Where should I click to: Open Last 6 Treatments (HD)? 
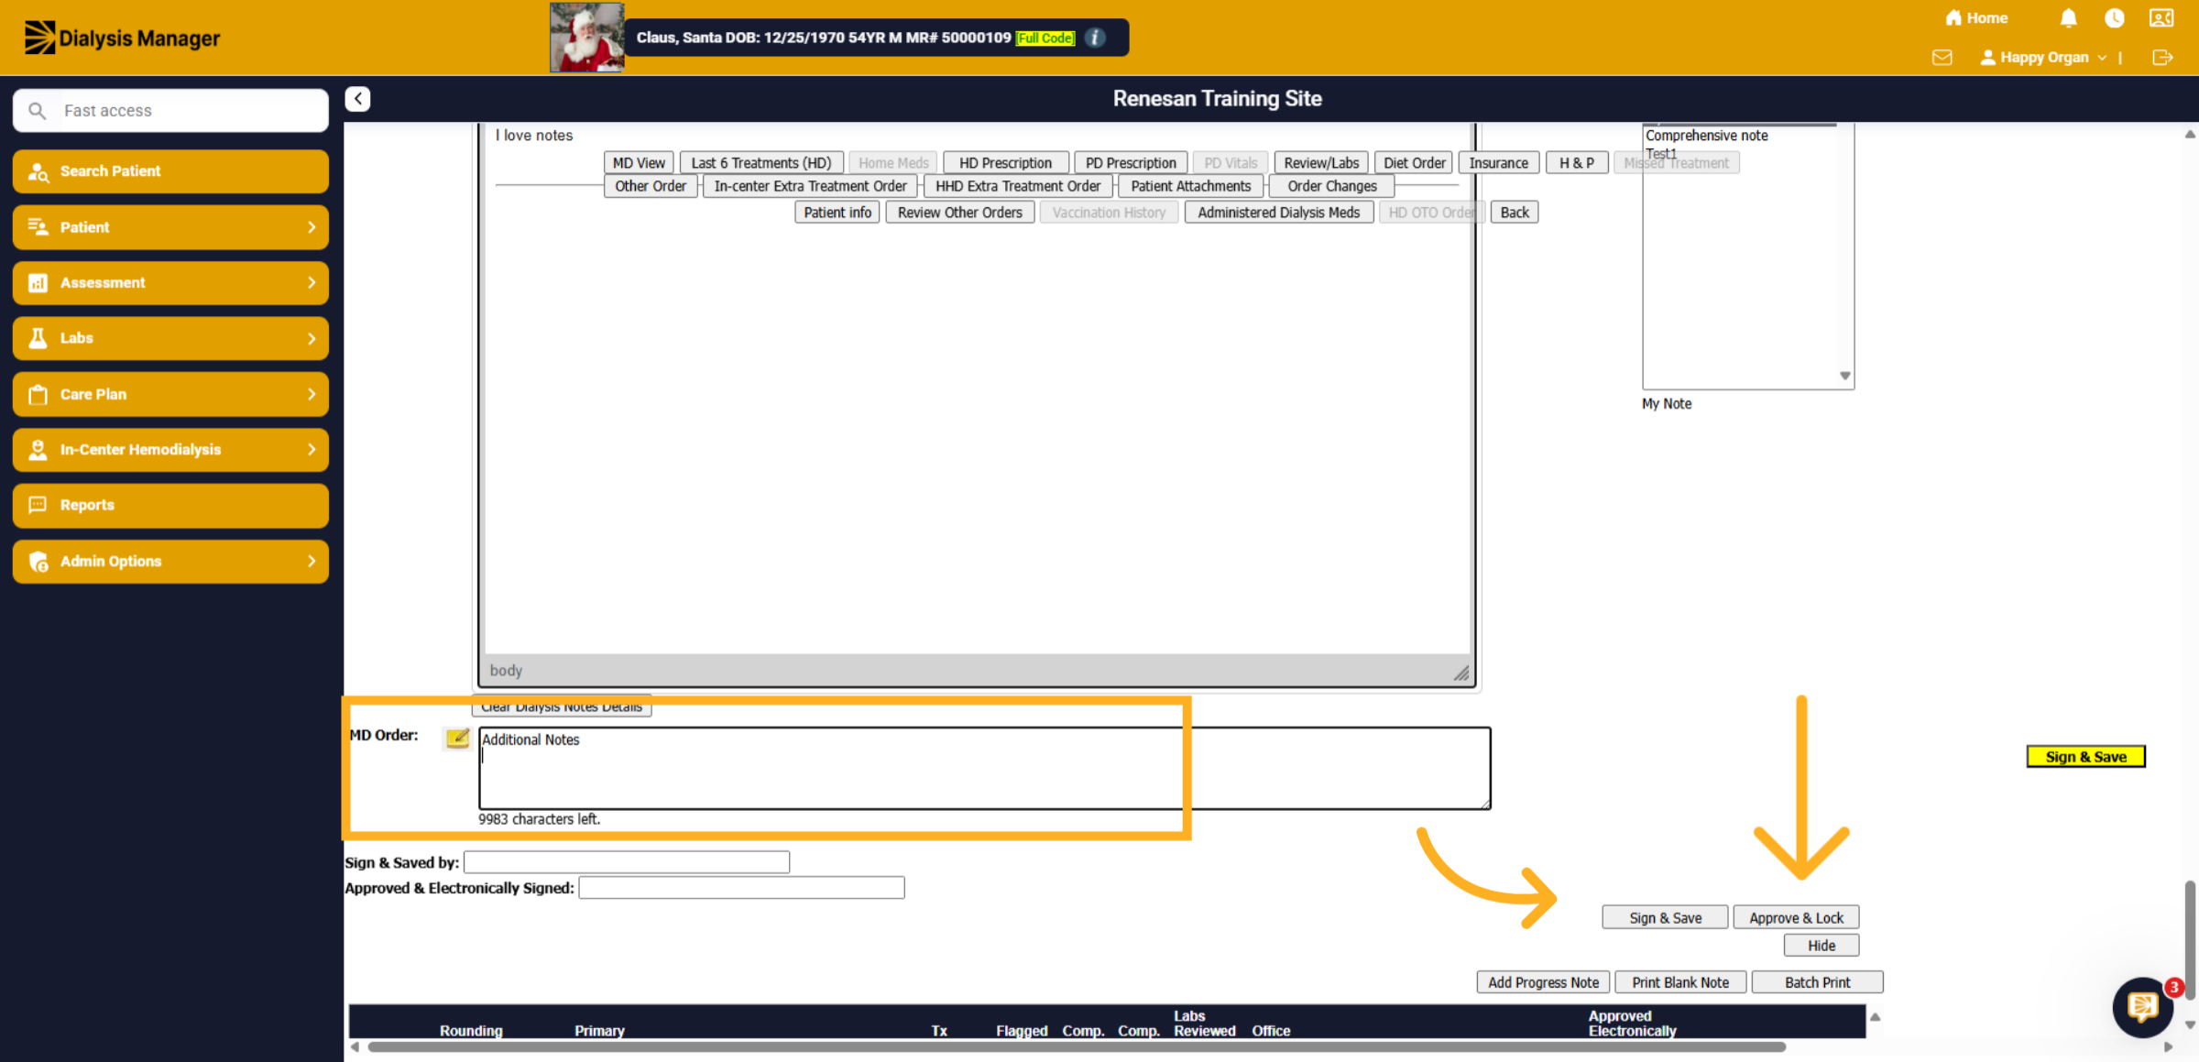(761, 163)
